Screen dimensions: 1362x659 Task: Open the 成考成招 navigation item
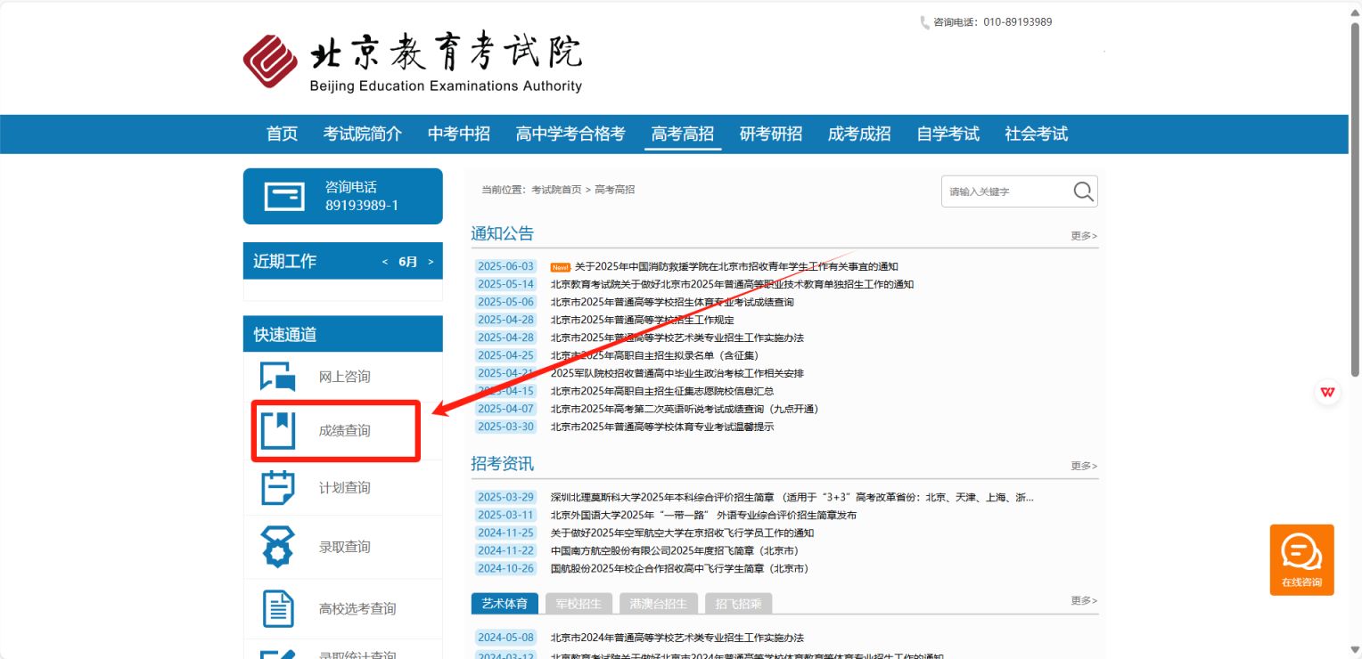click(x=859, y=134)
